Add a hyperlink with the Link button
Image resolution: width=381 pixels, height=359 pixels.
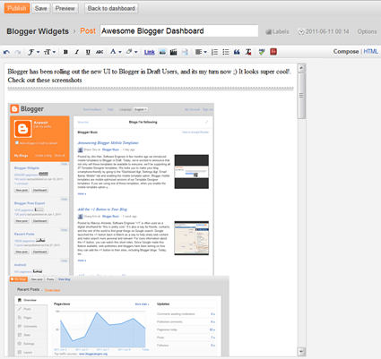(150, 52)
